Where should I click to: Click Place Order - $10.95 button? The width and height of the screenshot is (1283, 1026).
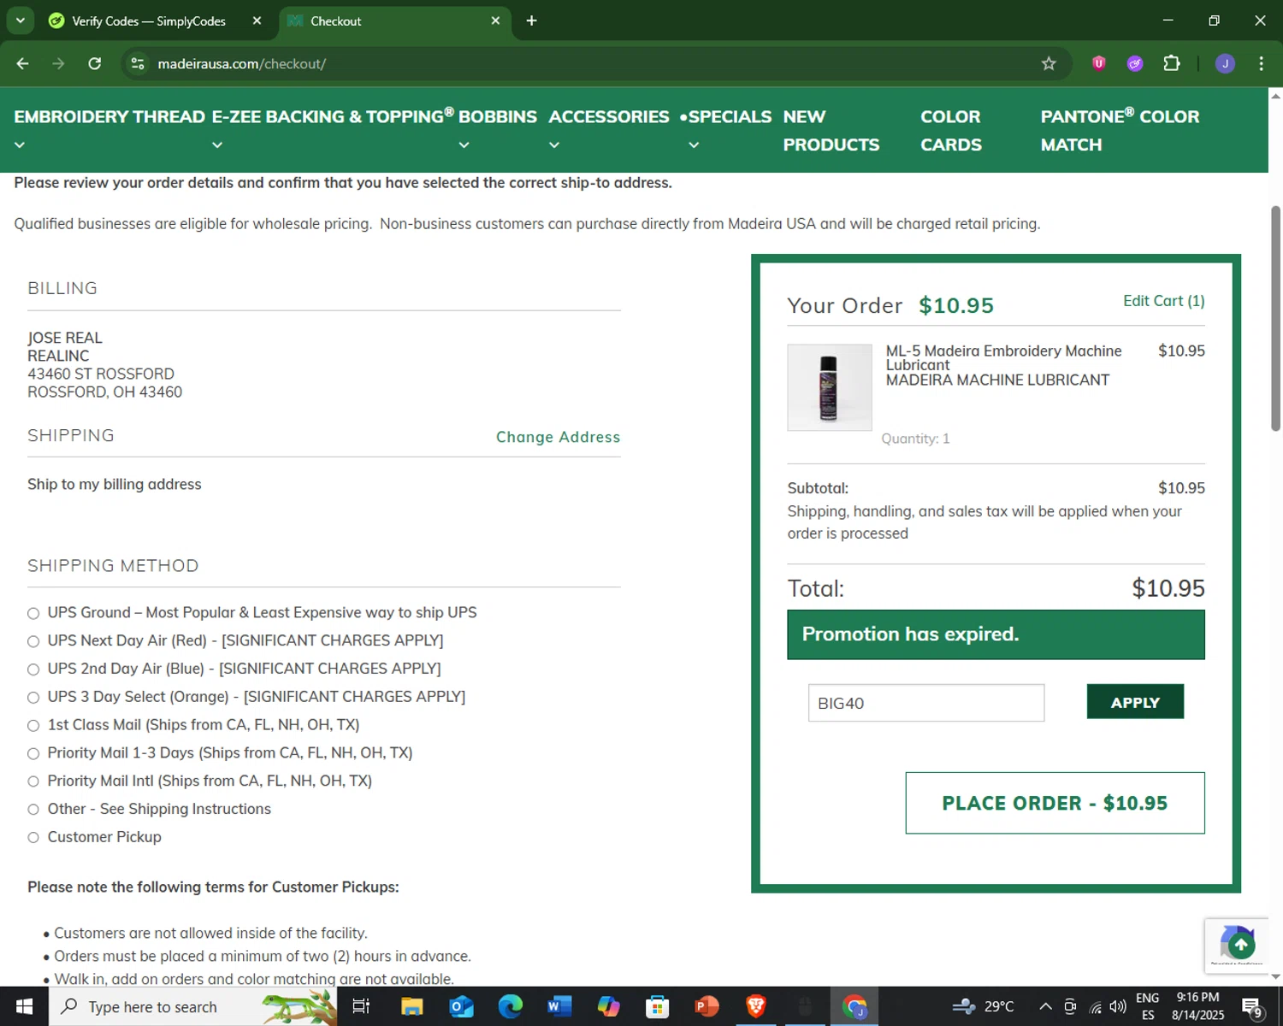point(1055,803)
